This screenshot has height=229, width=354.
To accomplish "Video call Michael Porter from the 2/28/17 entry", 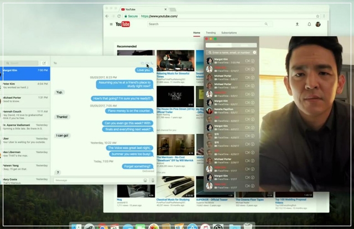I will click(x=247, y=161).
